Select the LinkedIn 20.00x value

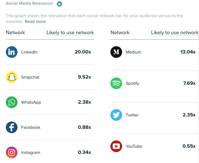83,52
